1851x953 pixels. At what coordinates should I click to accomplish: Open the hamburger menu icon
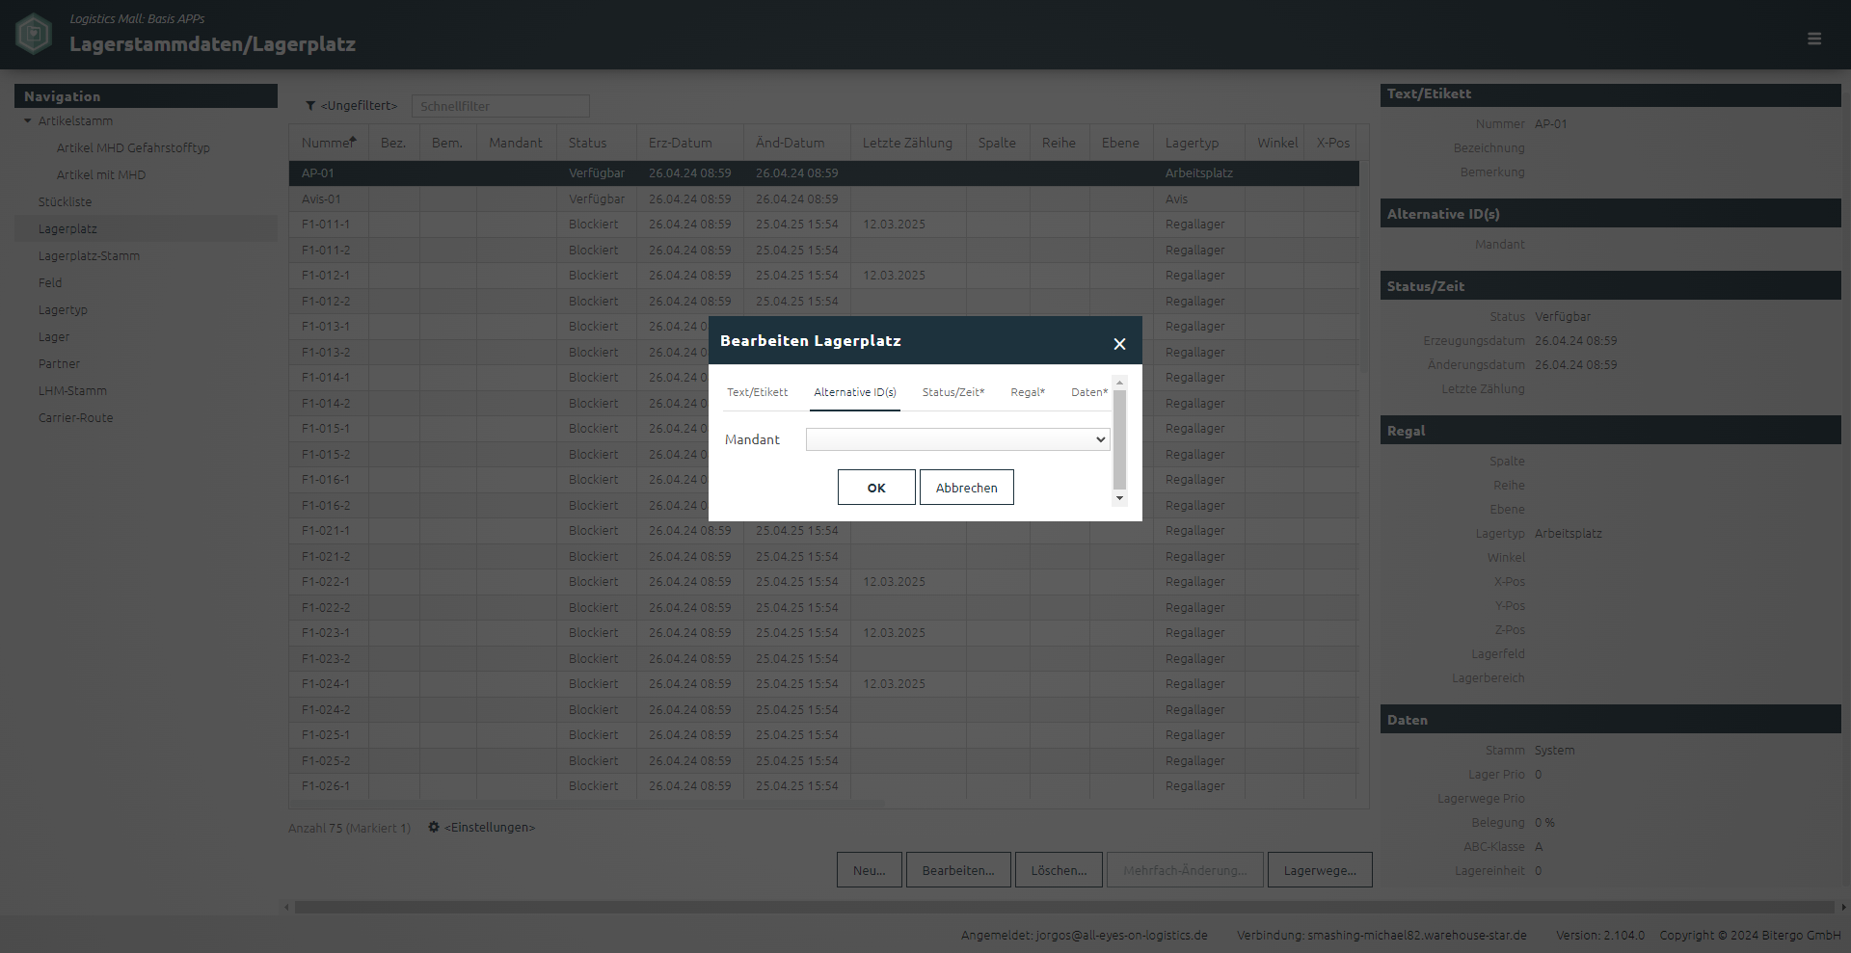(x=1814, y=39)
